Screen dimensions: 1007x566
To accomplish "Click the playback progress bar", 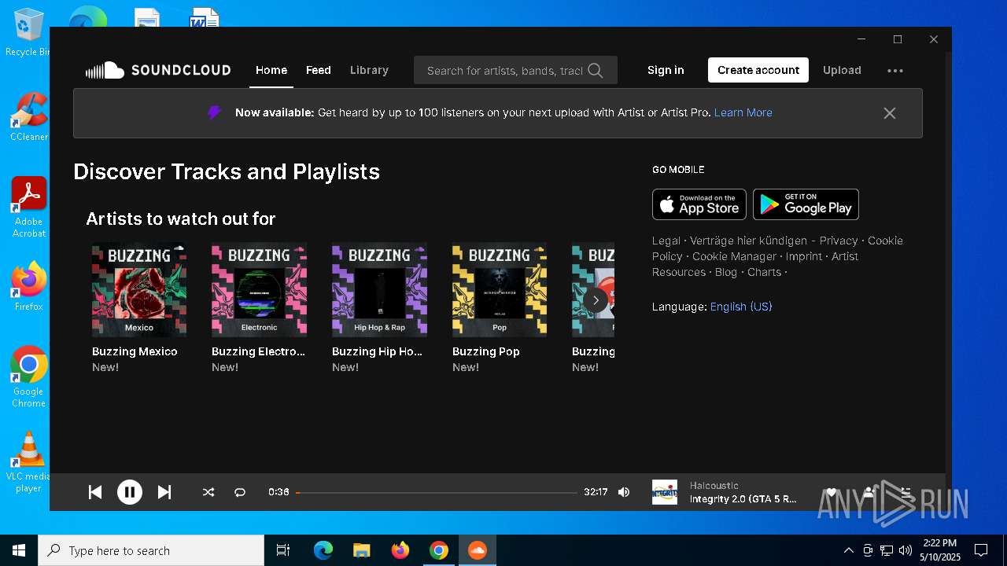I will (x=437, y=493).
